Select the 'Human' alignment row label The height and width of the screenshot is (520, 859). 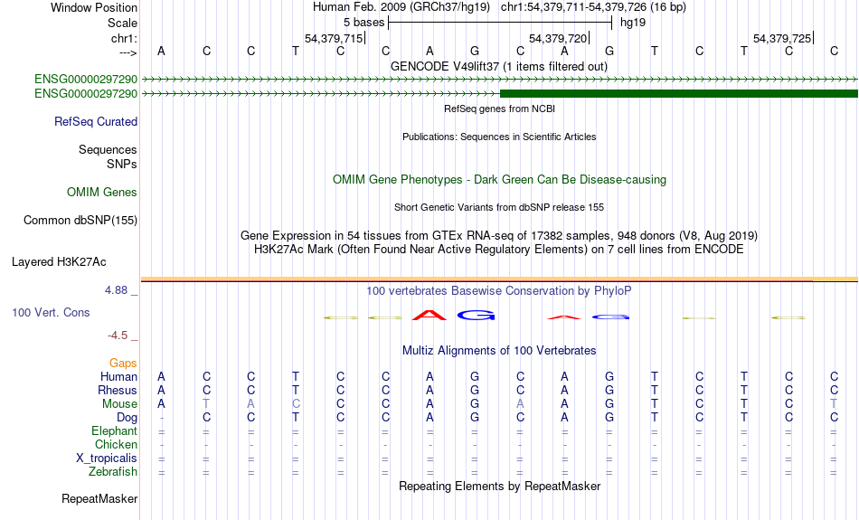pos(118,377)
